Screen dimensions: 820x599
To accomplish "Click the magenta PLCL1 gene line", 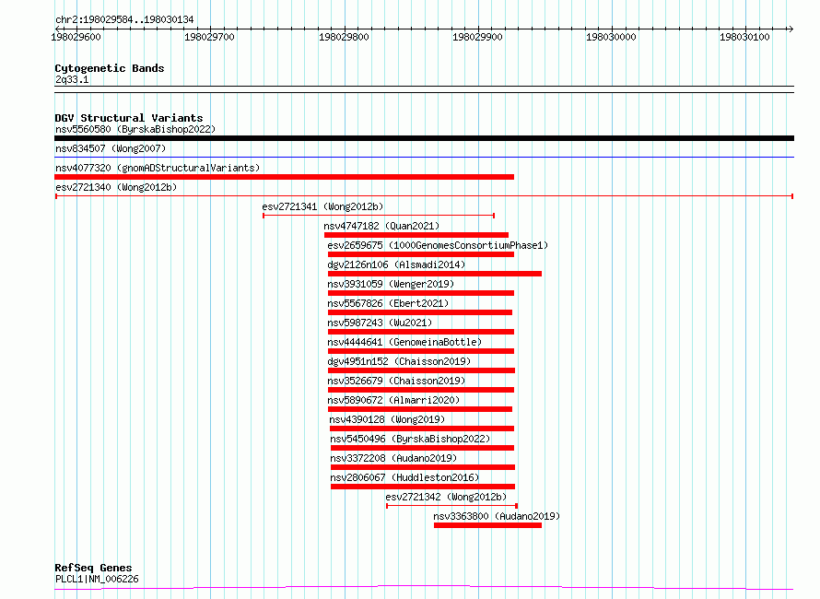I will tap(424, 587).
